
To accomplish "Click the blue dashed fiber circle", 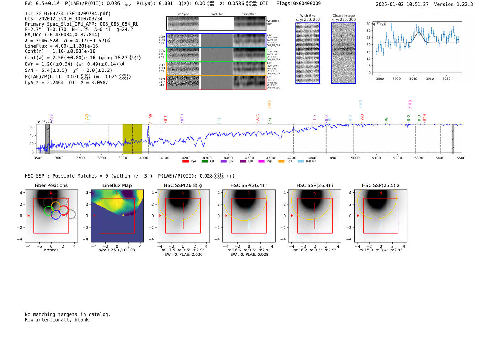I will pos(56,214).
